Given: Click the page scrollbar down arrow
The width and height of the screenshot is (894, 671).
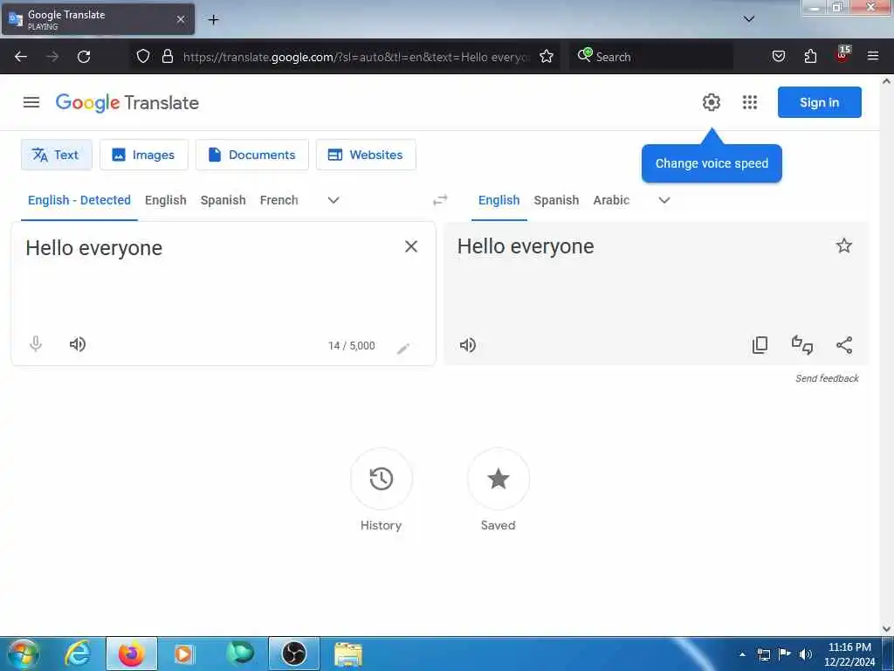Looking at the screenshot, I should point(886,629).
